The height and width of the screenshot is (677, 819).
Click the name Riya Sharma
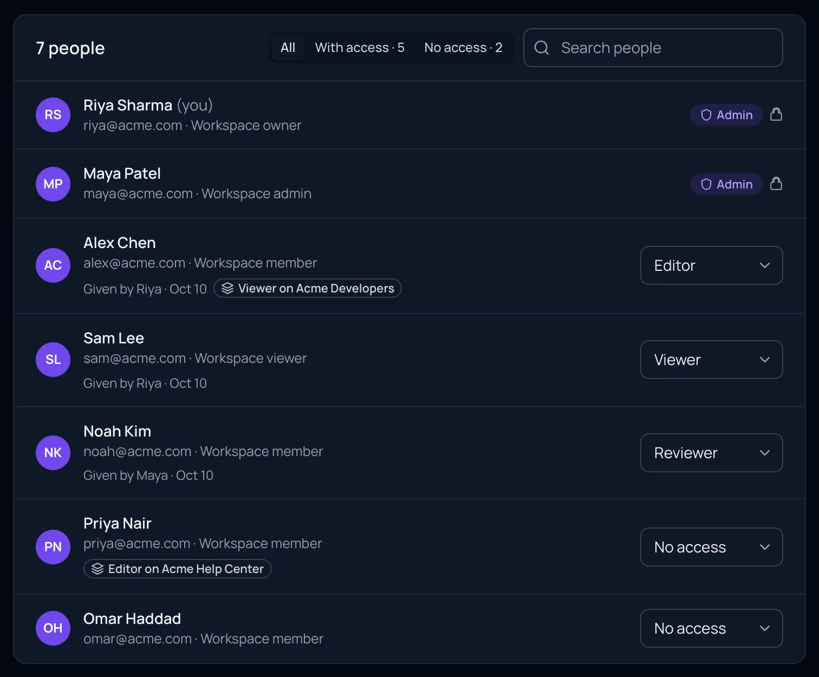tap(128, 105)
